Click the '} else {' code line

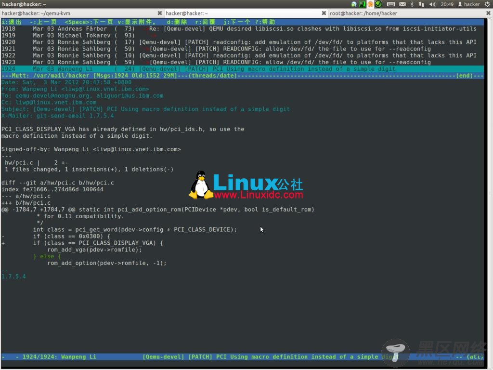coord(47,256)
